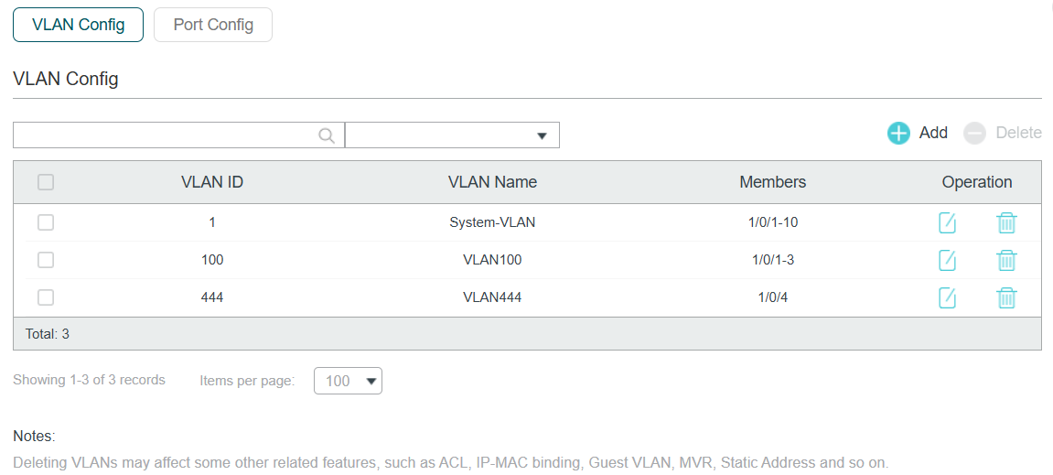Select the VLAN100 row checkbox
Image resolution: width=1053 pixels, height=475 pixels.
[x=46, y=260]
